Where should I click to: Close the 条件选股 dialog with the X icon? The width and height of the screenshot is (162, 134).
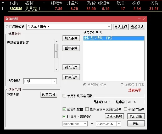click(144, 19)
